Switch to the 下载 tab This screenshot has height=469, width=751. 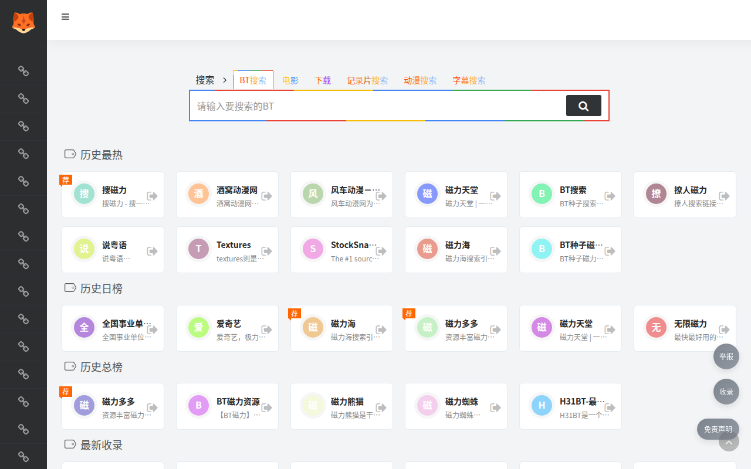(x=322, y=80)
